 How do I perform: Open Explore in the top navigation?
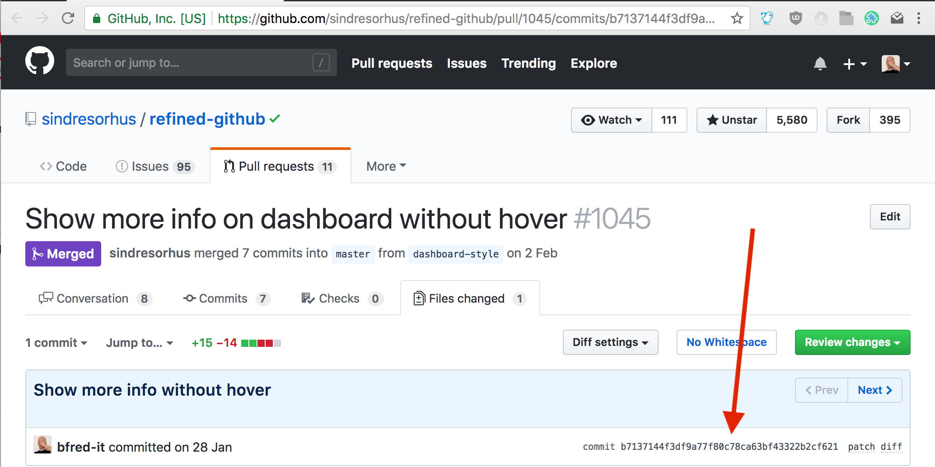[x=594, y=63]
